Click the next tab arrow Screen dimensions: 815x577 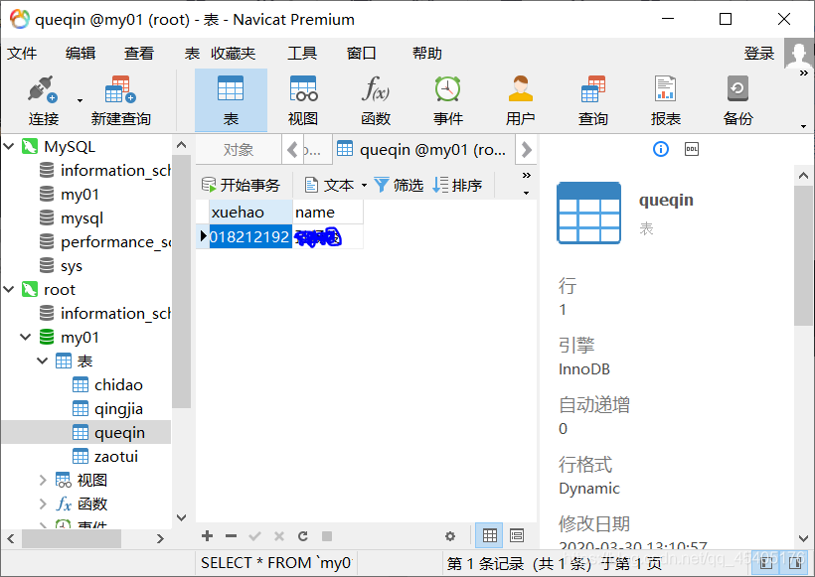(x=526, y=150)
